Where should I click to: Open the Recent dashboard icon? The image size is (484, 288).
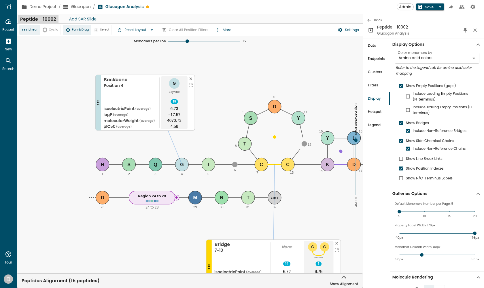tap(8, 22)
